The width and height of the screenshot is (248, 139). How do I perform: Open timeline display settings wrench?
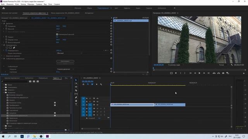[x=101, y=85]
